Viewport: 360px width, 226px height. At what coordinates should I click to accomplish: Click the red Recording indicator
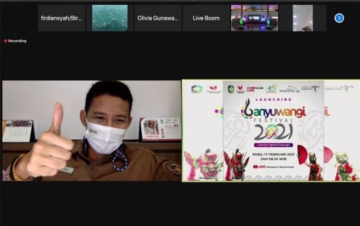point(16,41)
